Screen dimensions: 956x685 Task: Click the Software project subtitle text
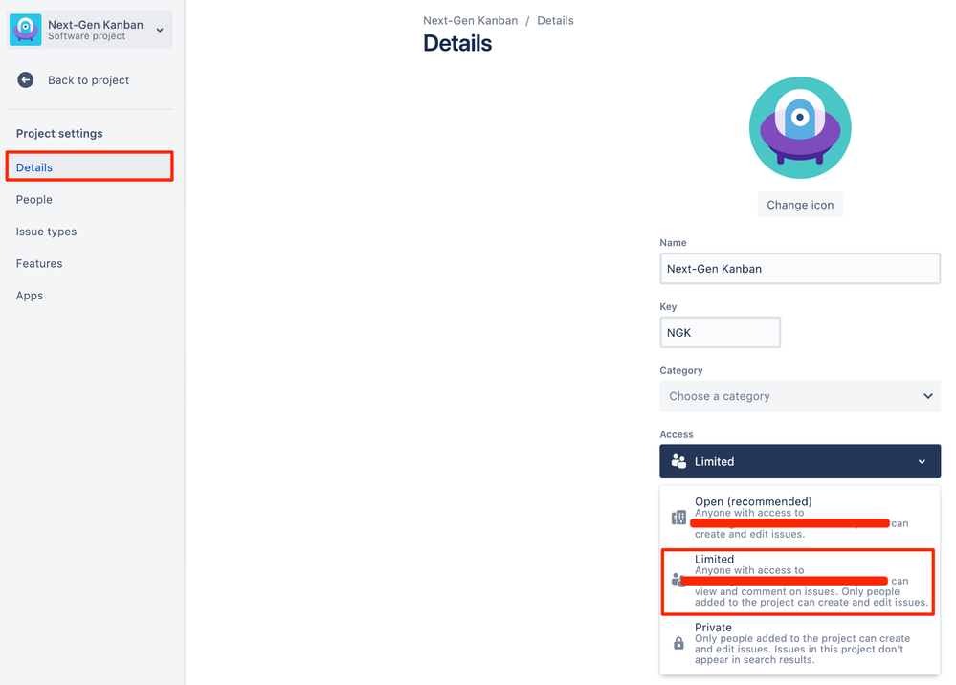click(86, 36)
